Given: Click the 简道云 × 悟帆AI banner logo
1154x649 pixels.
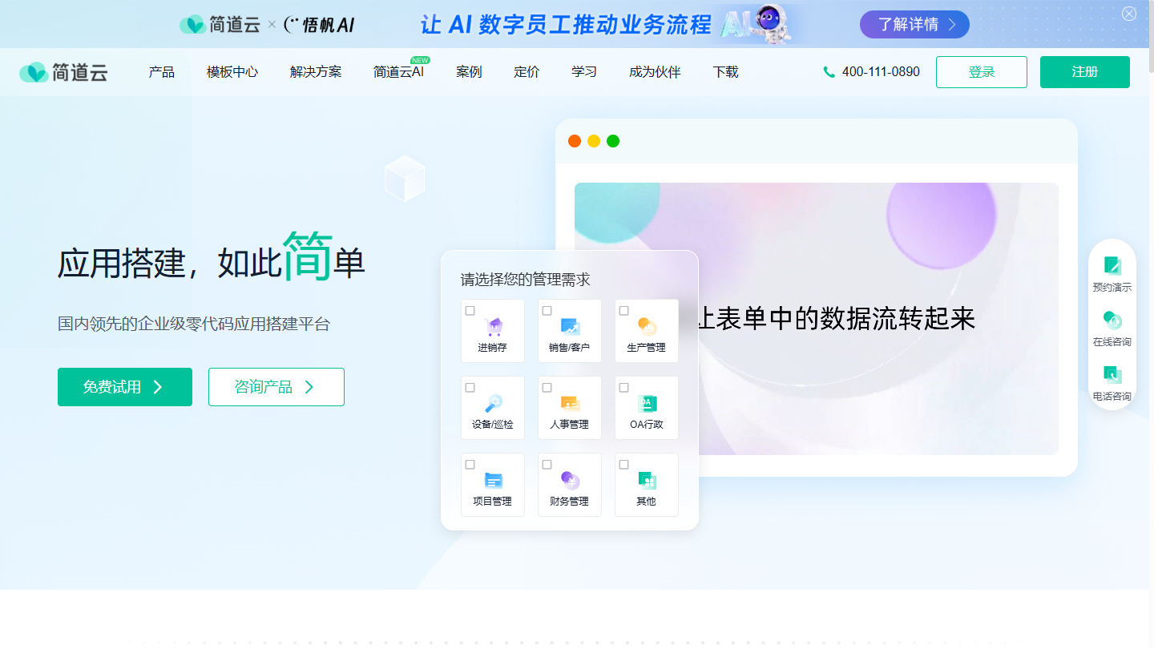Looking at the screenshot, I should [267, 25].
